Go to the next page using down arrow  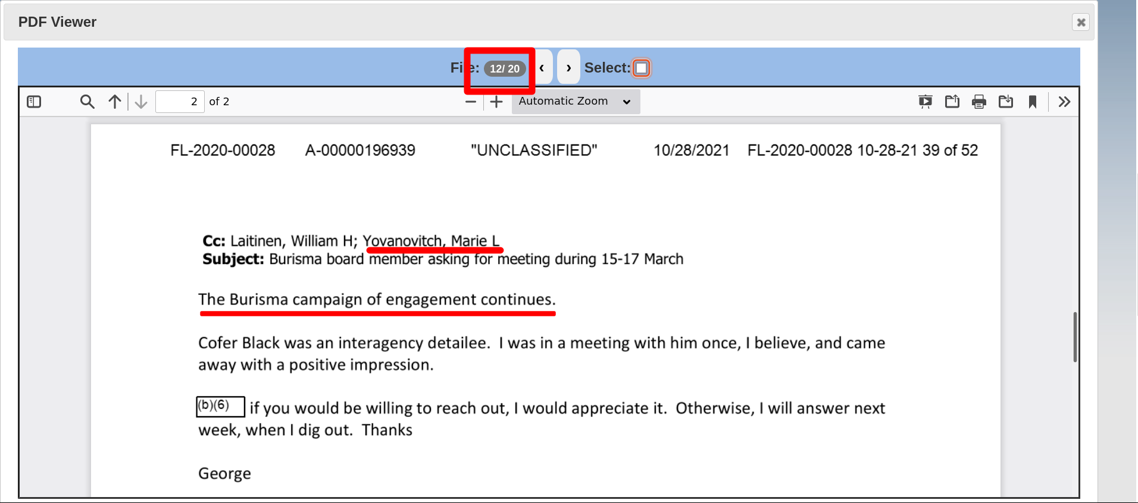(141, 102)
